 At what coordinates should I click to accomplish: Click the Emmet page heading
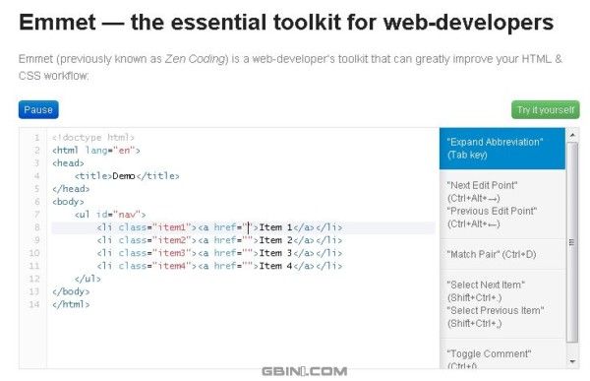[x=286, y=23]
